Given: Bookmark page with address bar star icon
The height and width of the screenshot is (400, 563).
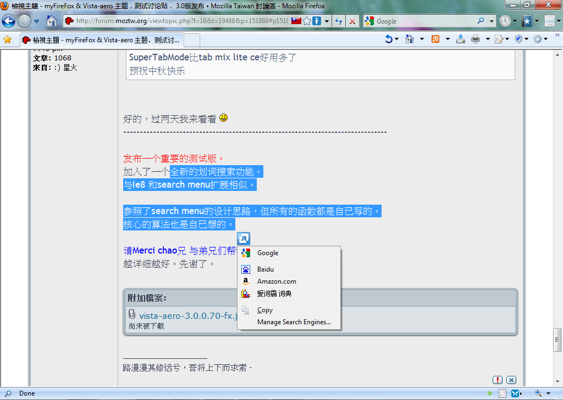Looking at the screenshot, I should [x=307, y=21].
